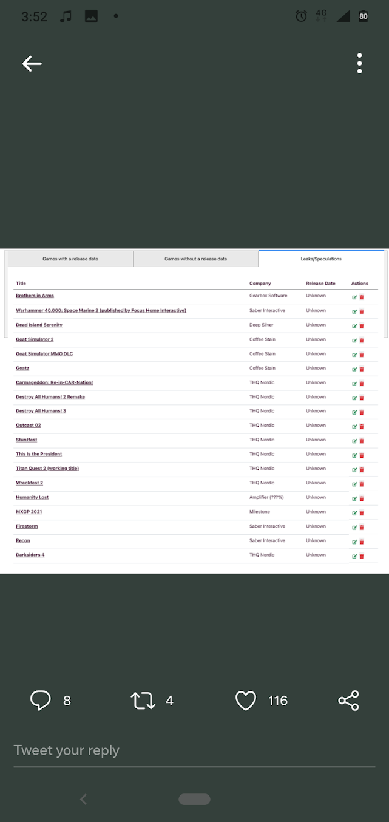389x822 pixels.
Task: Open the Titan Quest 2 (working title) link
Action: (x=47, y=469)
